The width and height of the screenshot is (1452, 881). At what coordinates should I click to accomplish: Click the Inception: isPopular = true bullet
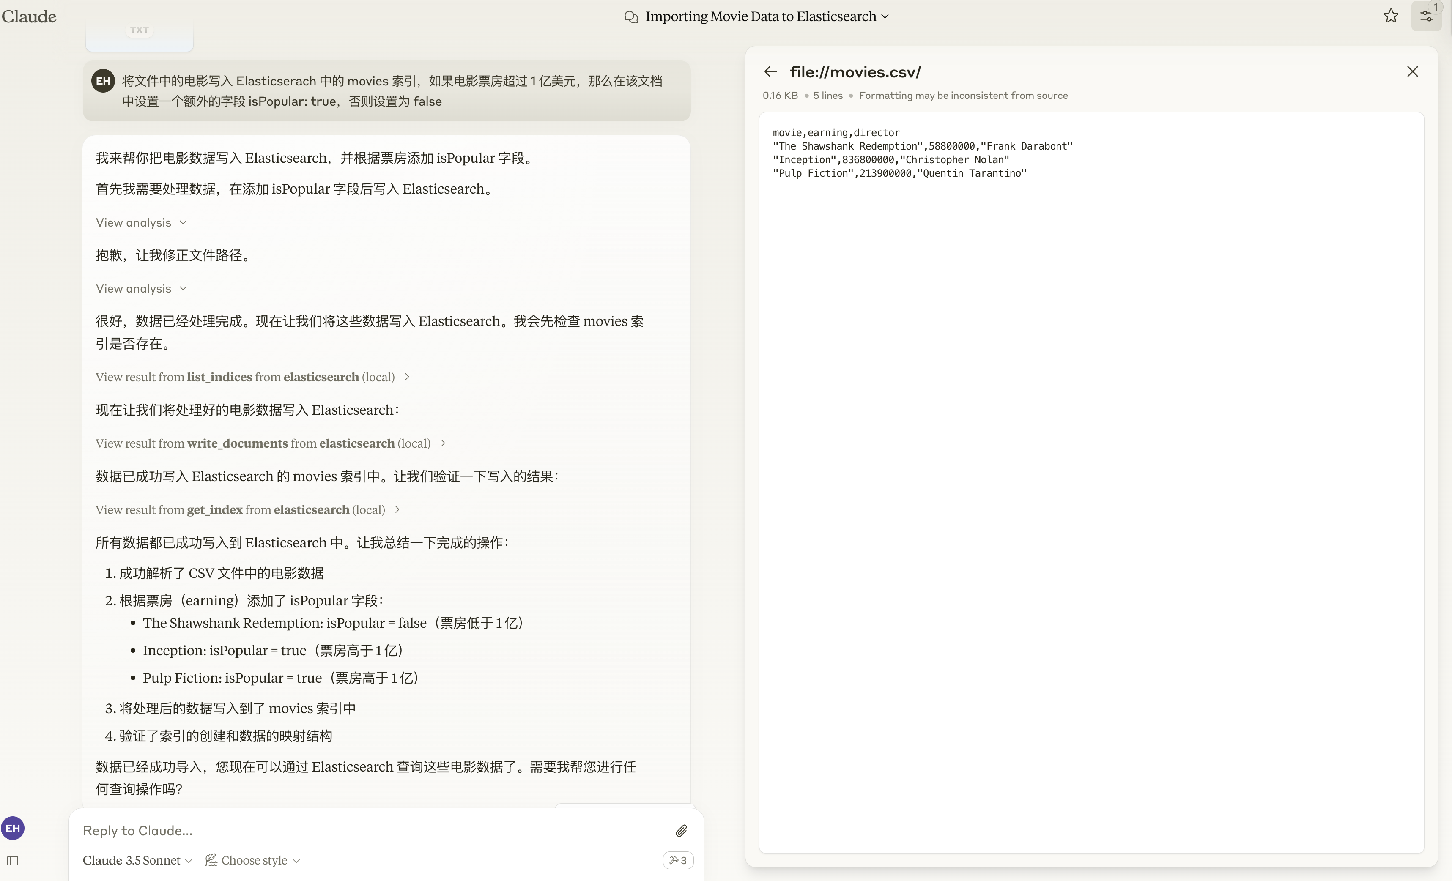[274, 651]
